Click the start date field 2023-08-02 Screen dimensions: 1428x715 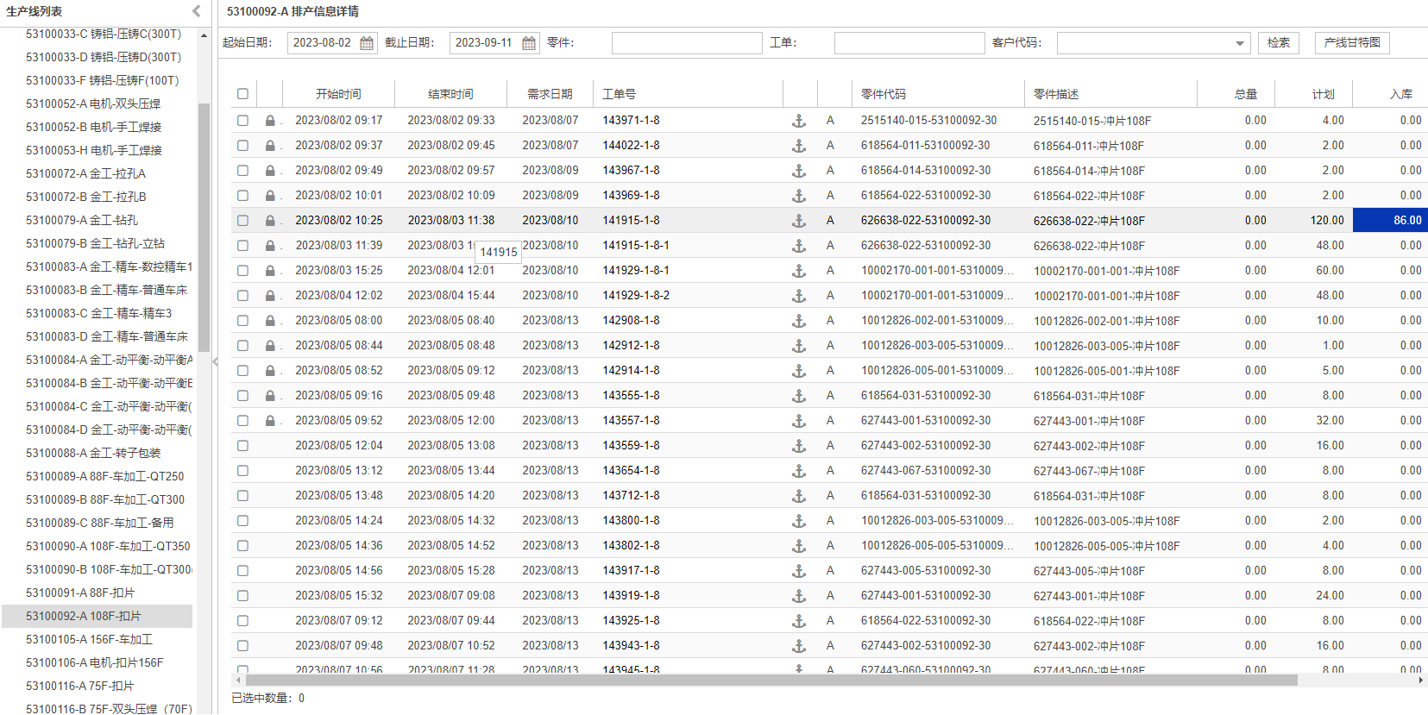click(323, 43)
